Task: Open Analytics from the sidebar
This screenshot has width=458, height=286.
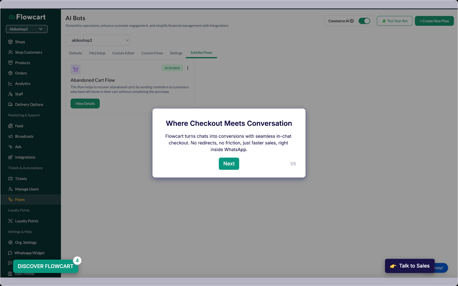Action: [23, 84]
